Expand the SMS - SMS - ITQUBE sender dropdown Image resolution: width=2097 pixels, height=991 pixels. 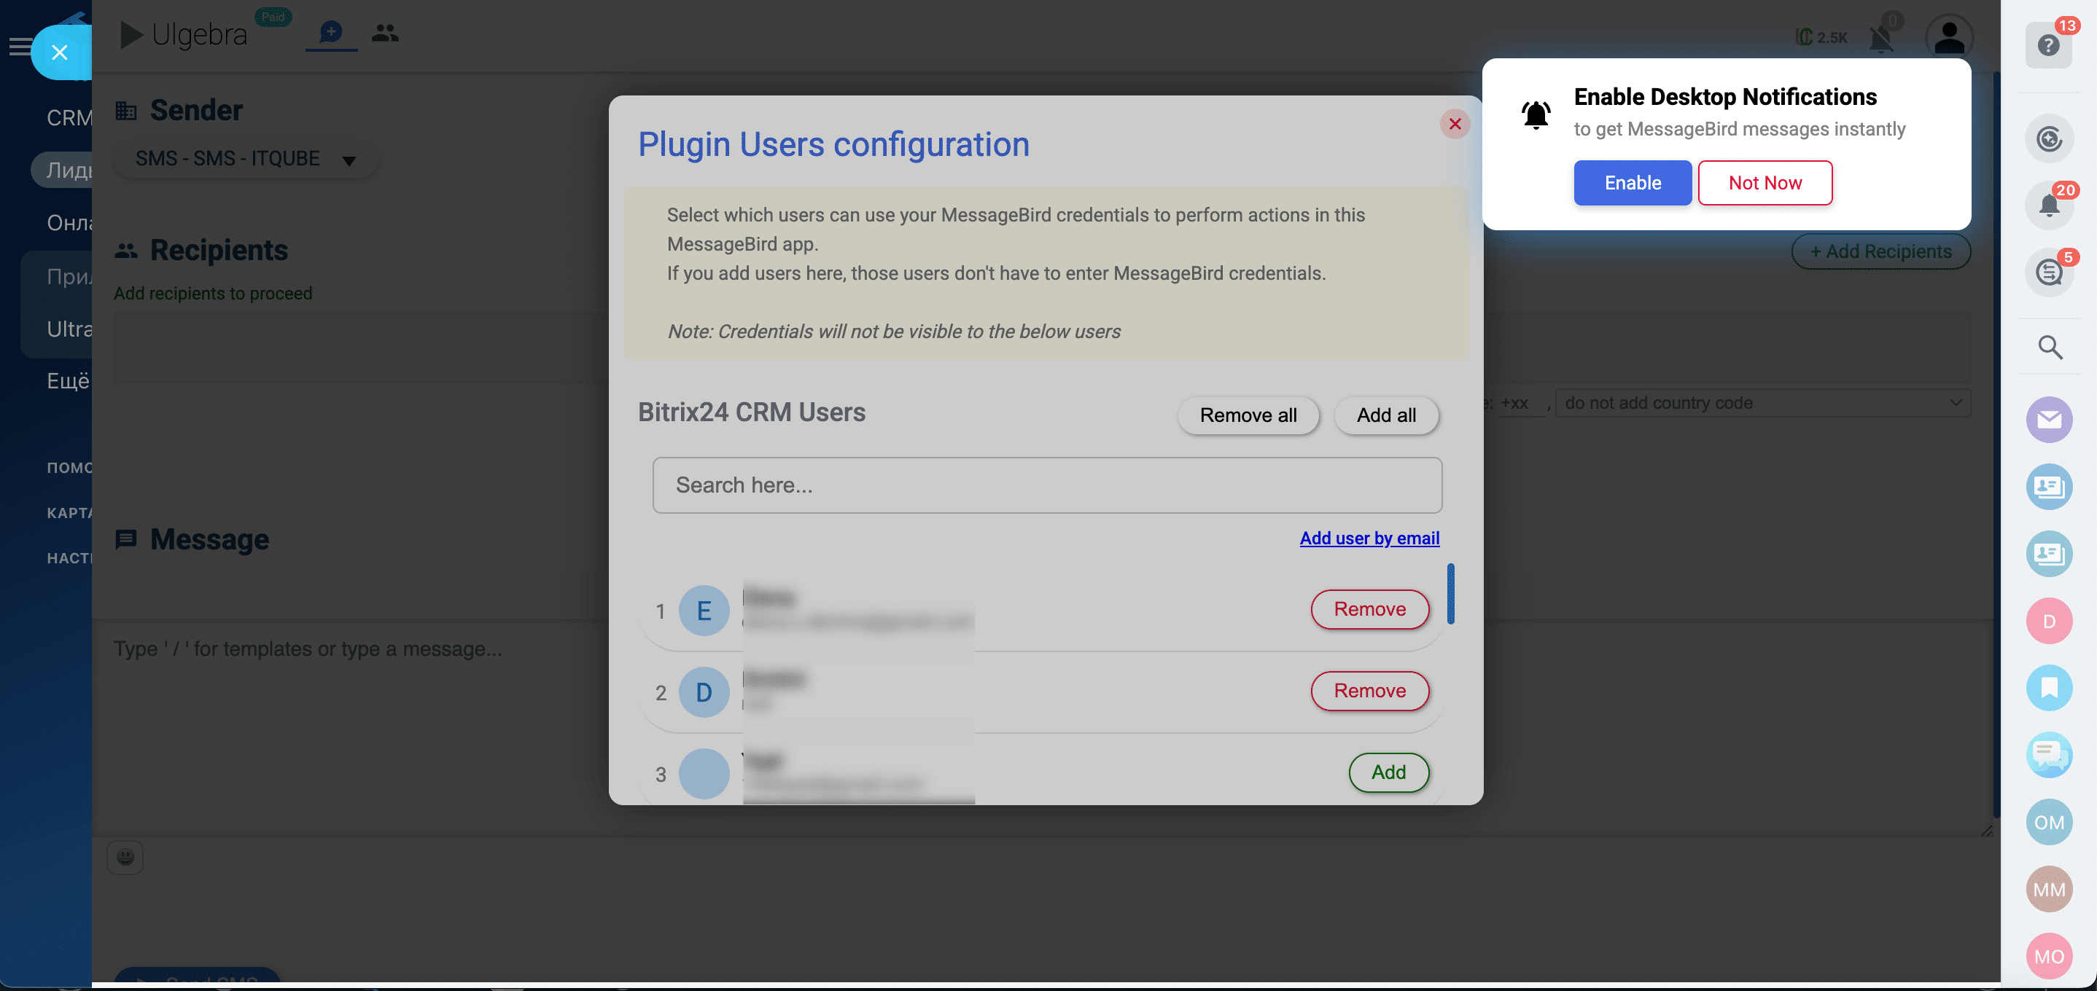245,159
